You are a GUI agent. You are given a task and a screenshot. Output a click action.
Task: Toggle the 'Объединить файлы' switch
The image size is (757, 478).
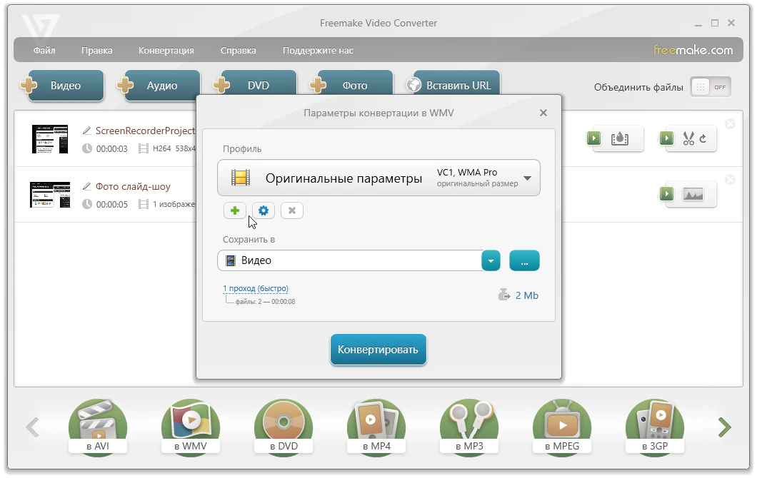pyautogui.click(x=710, y=87)
